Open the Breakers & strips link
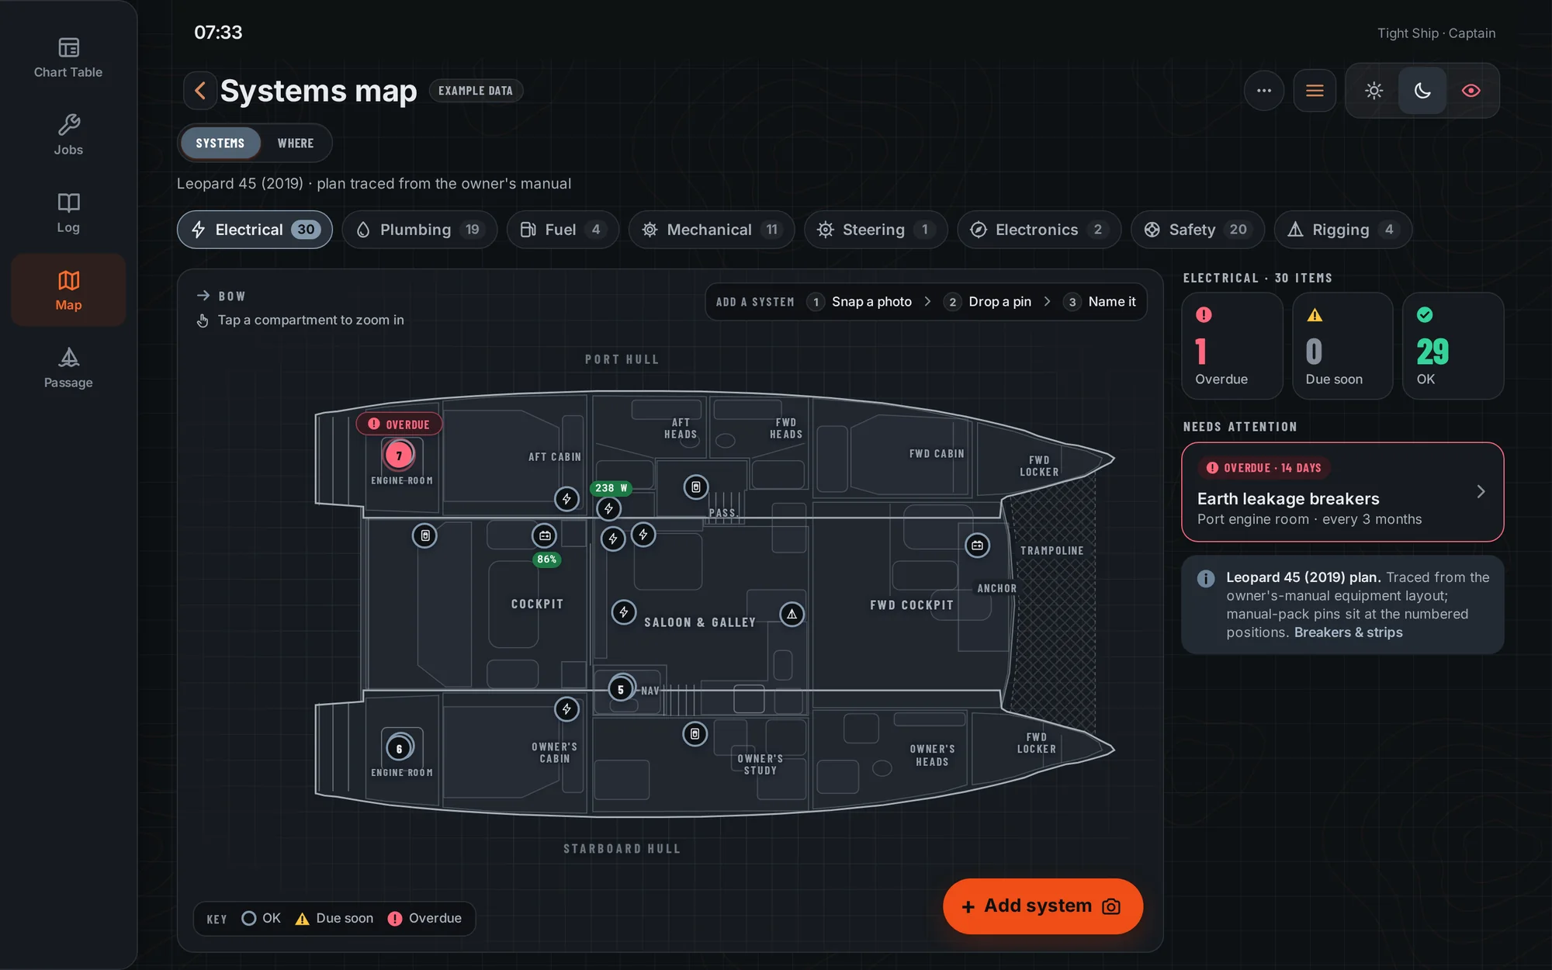1552x970 pixels. [x=1348, y=632]
